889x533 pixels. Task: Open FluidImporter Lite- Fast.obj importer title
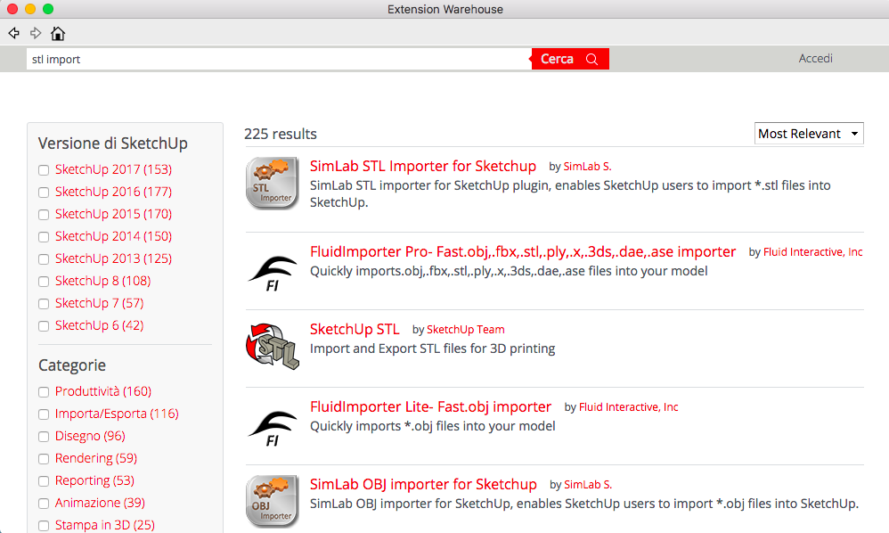(x=431, y=407)
